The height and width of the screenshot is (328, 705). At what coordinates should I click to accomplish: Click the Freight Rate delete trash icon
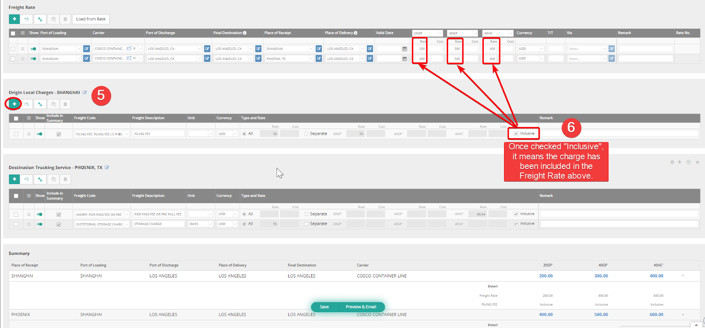click(x=65, y=19)
